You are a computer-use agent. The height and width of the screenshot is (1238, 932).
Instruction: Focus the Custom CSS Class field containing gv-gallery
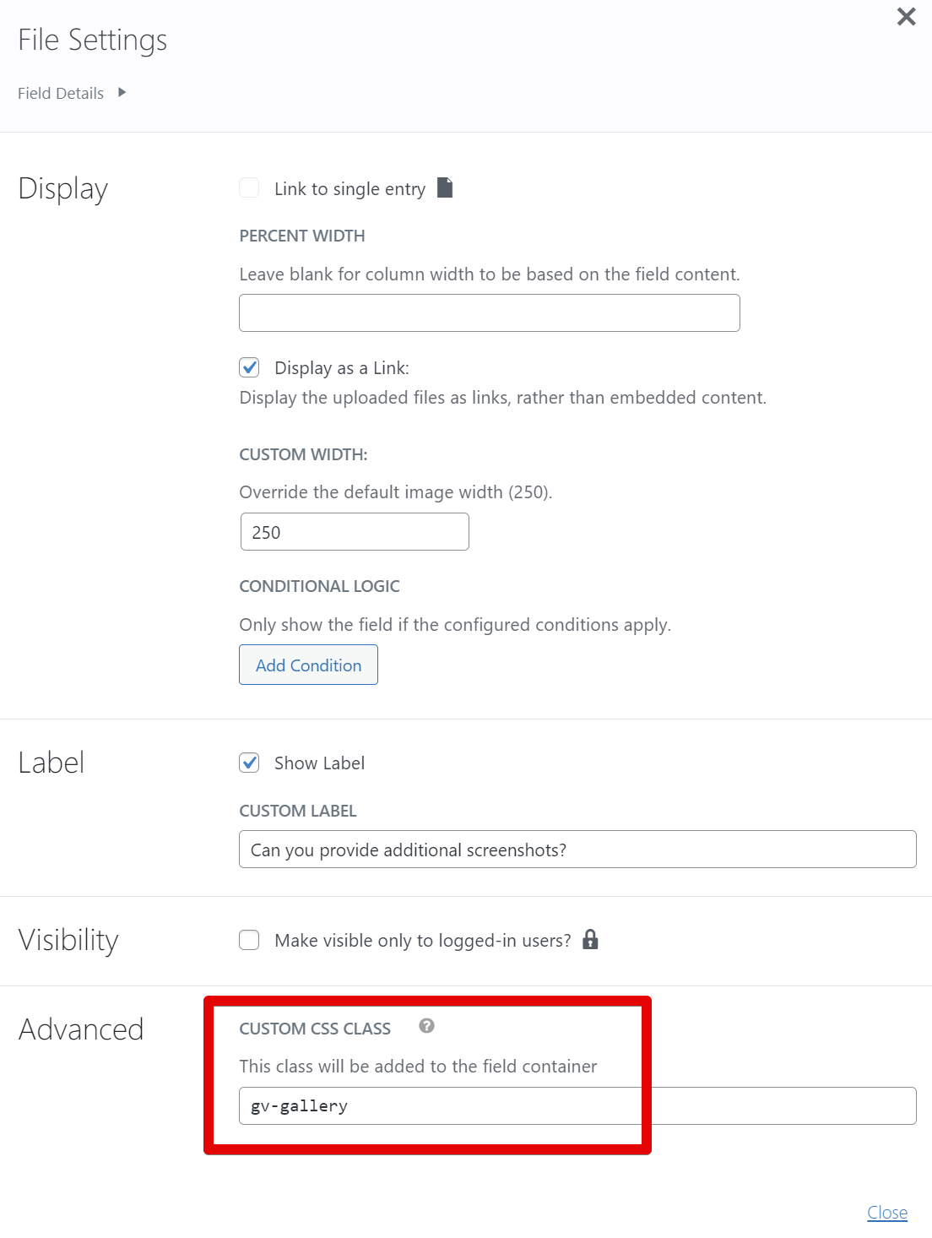point(577,1106)
